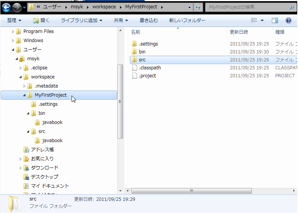Click the search magnifier icon
The image size is (298, 213).
tap(292, 7)
